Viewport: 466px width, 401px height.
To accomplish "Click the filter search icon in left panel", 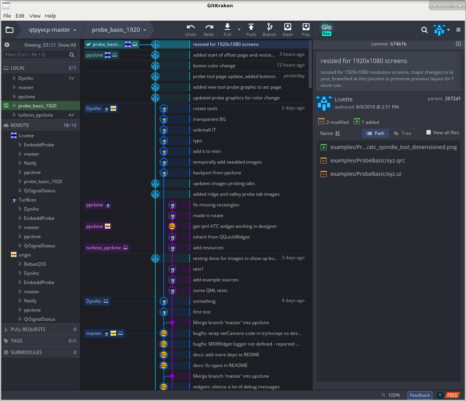I will click(72, 55).
